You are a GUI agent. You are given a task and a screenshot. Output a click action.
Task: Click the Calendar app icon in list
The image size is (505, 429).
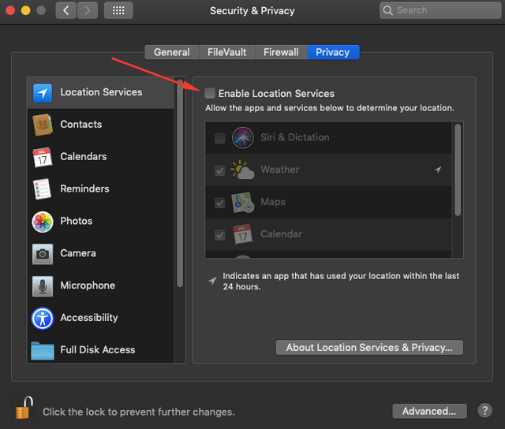242,234
